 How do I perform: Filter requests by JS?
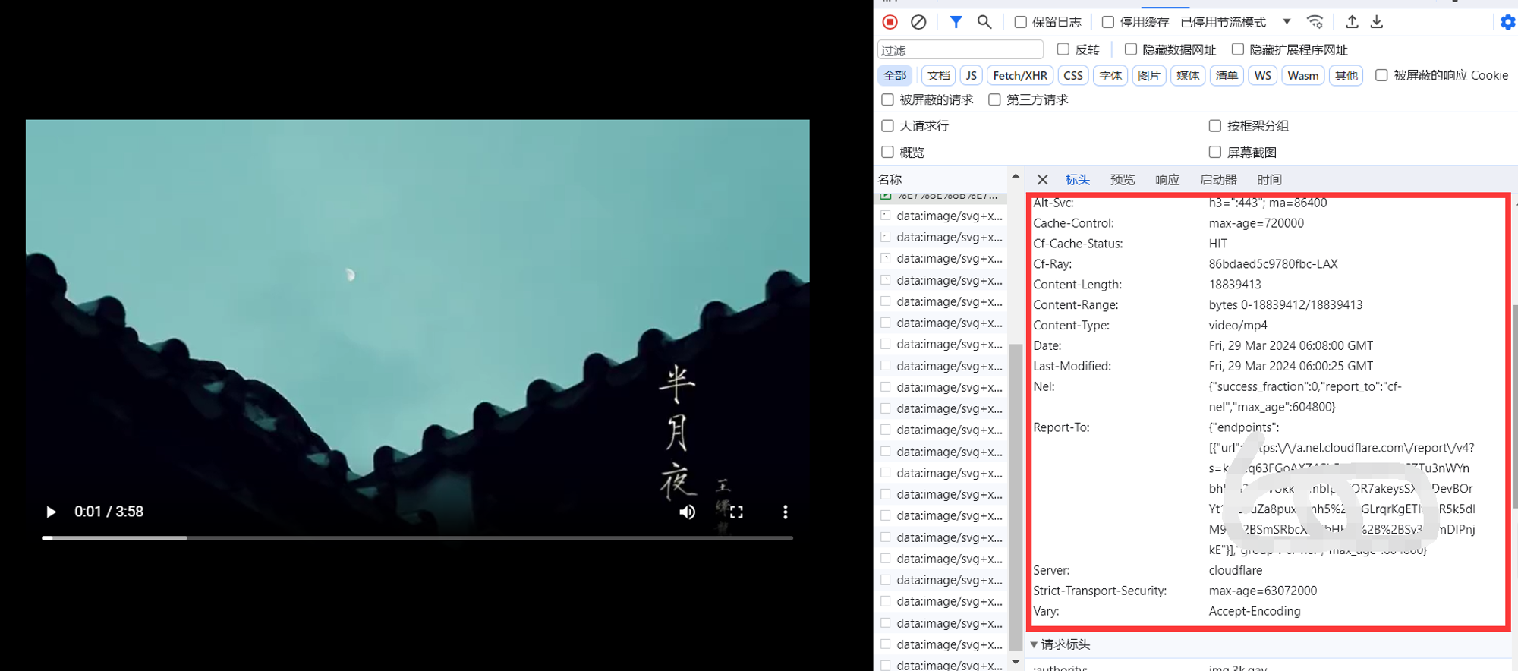click(x=972, y=75)
